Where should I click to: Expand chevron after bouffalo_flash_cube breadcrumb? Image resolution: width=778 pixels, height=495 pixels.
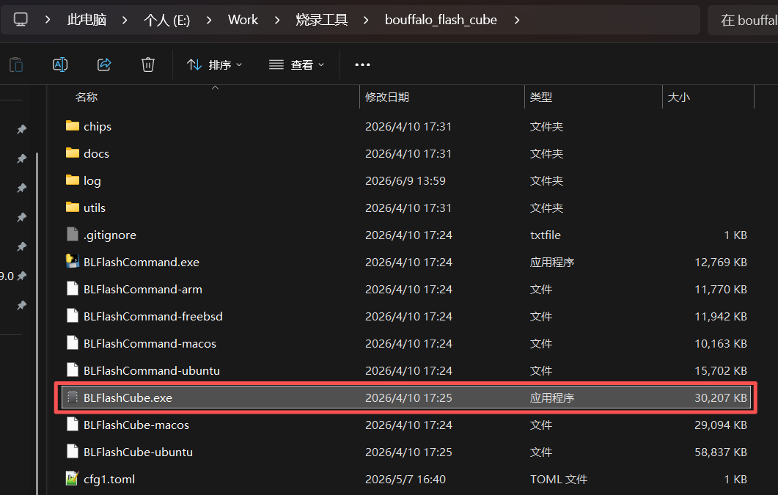click(516, 20)
